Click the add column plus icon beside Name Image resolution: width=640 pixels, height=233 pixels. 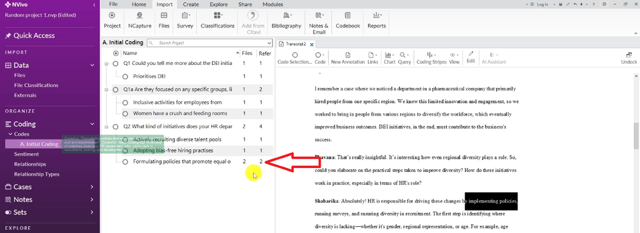116,53
